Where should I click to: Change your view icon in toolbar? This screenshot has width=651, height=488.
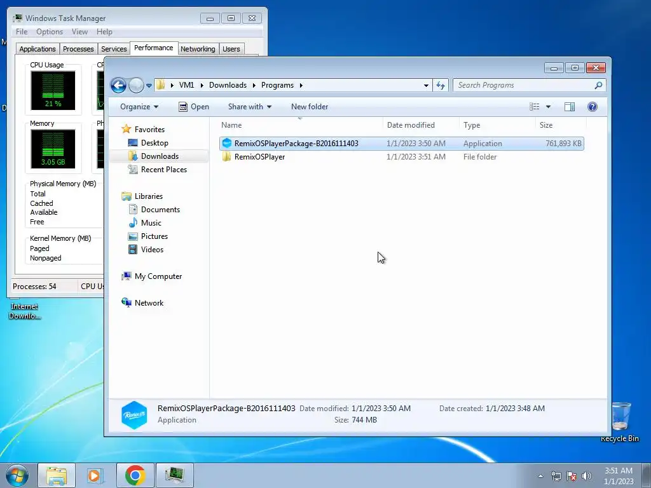pyautogui.click(x=534, y=107)
